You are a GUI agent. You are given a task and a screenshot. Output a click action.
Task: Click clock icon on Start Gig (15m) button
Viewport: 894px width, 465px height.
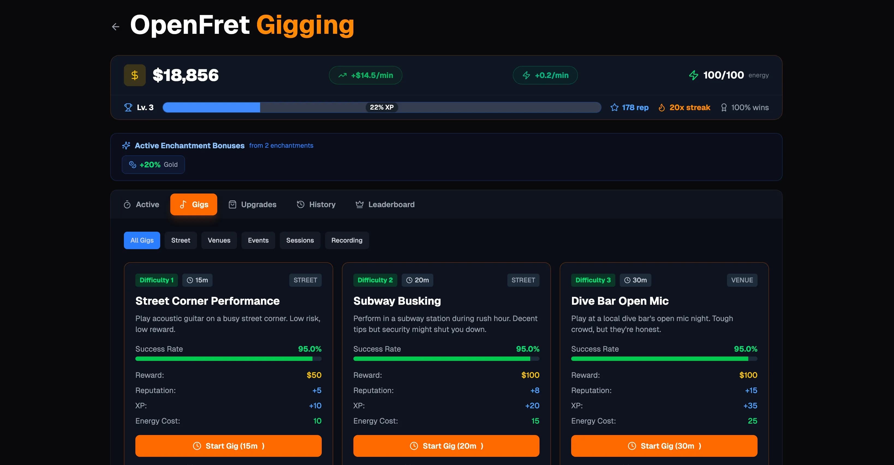coord(197,446)
